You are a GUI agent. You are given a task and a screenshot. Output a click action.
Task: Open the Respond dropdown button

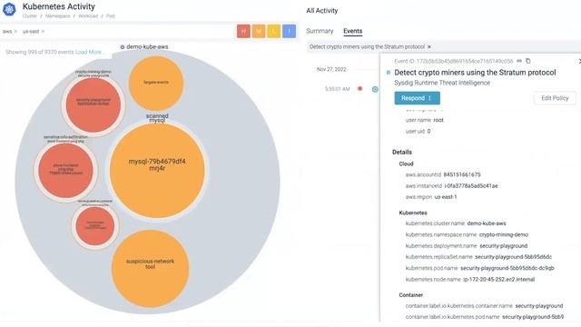[x=418, y=98]
